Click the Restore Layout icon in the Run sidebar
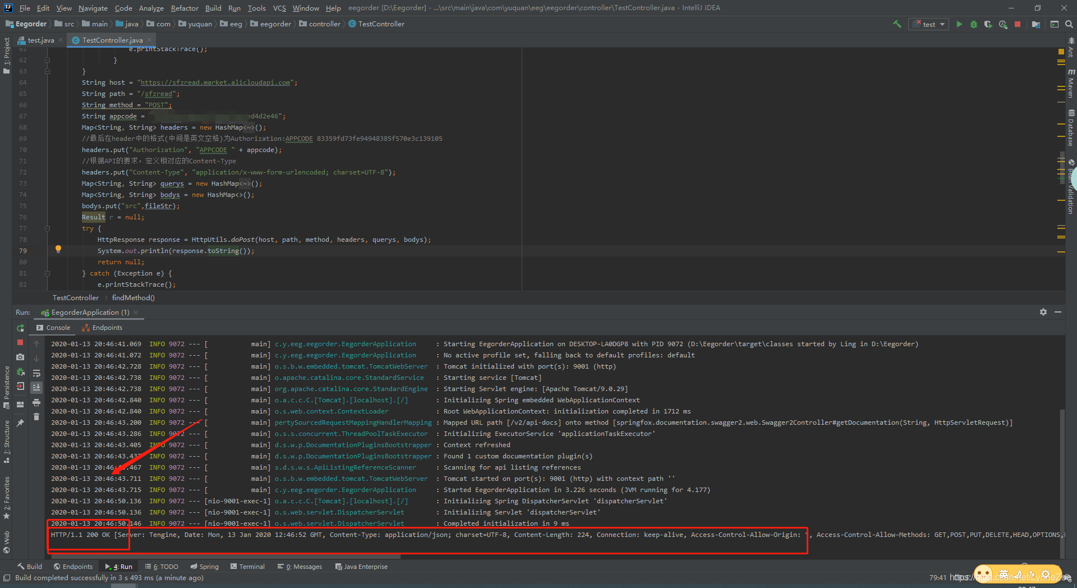The image size is (1077, 588). click(21, 404)
